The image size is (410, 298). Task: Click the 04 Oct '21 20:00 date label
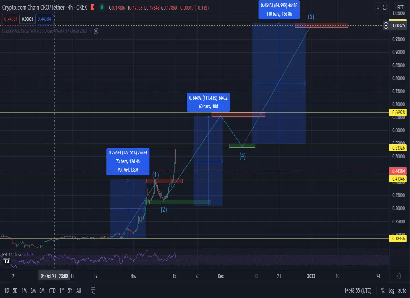54,276
